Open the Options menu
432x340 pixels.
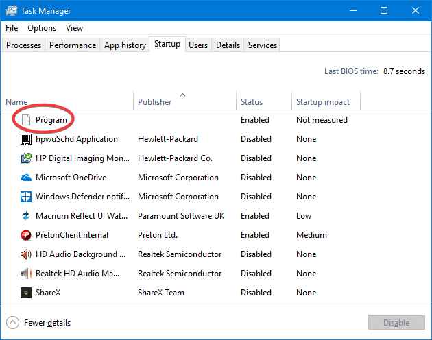[x=42, y=28]
